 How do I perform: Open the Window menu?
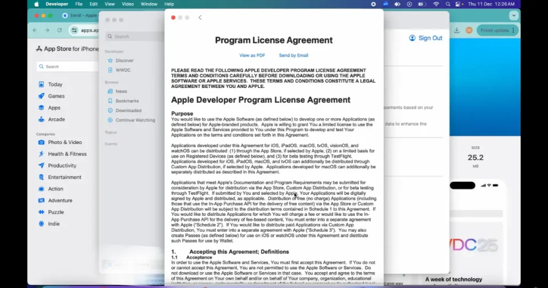click(149, 4)
